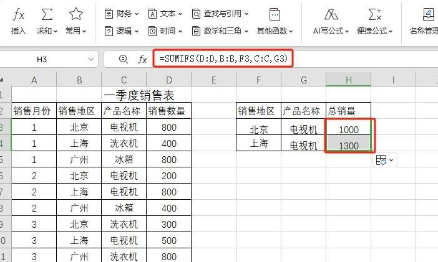
Task: Open the 常用 star functions icon
Action: (x=76, y=14)
